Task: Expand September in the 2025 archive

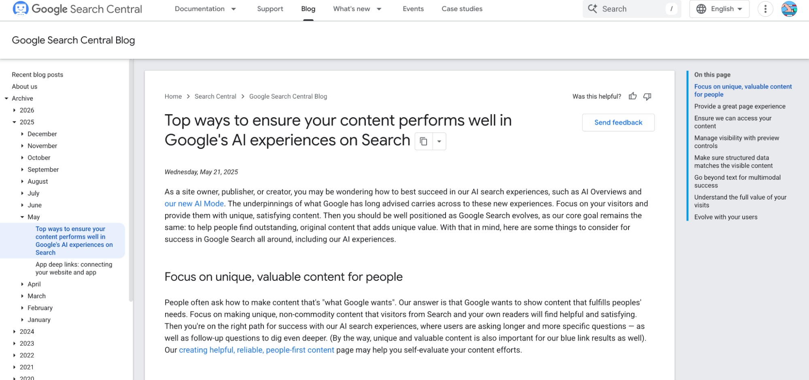Action: pyautogui.click(x=22, y=170)
